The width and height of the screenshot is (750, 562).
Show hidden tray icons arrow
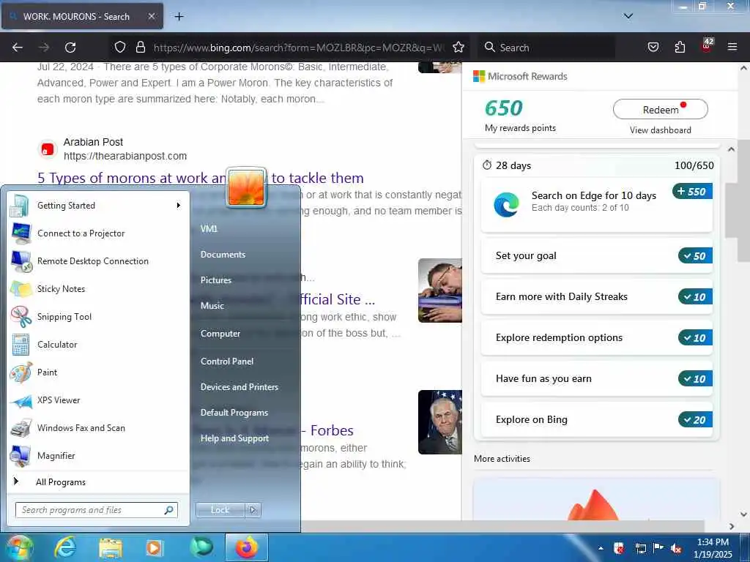[601, 548]
